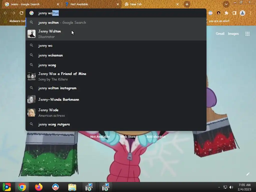This screenshot has width=256, height=192.
Task: Select Jenny Was a Friend of Mine suggestion
Action: (x=116, y=76)
